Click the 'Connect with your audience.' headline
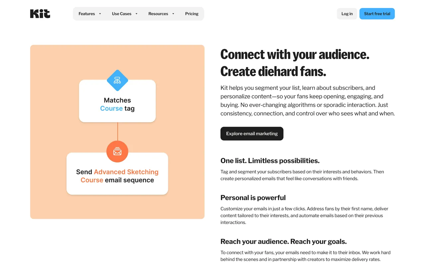Image resolution: width=425 pixels, height=263 pixels. 295,54
